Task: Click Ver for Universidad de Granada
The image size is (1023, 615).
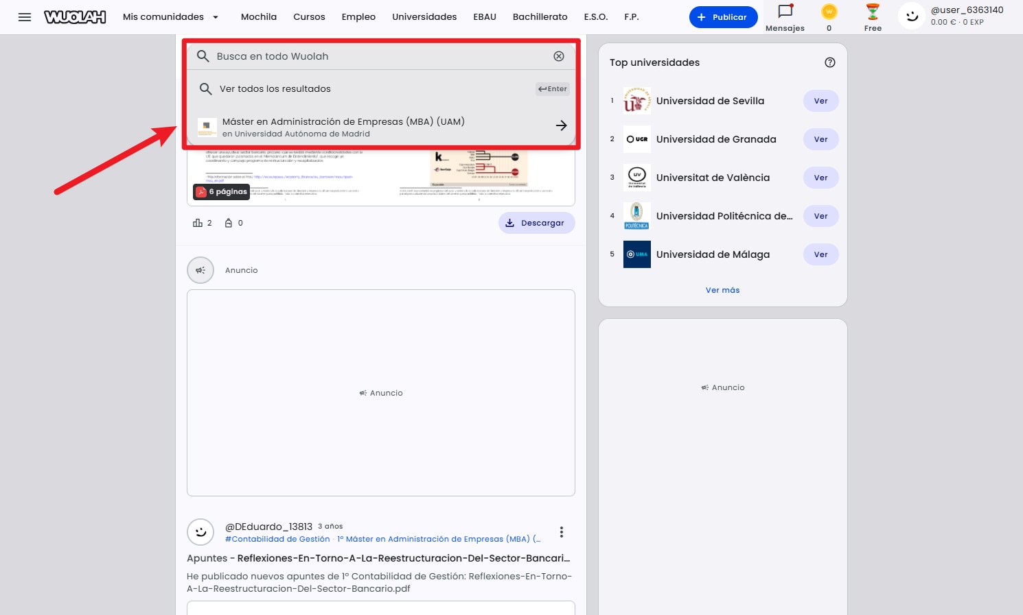Action: tap(820, 139)
